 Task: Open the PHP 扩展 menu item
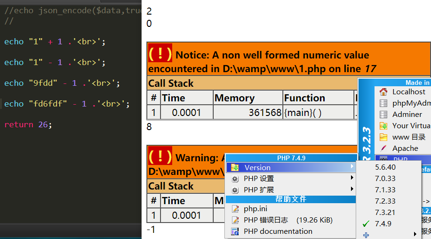point(291,190)
